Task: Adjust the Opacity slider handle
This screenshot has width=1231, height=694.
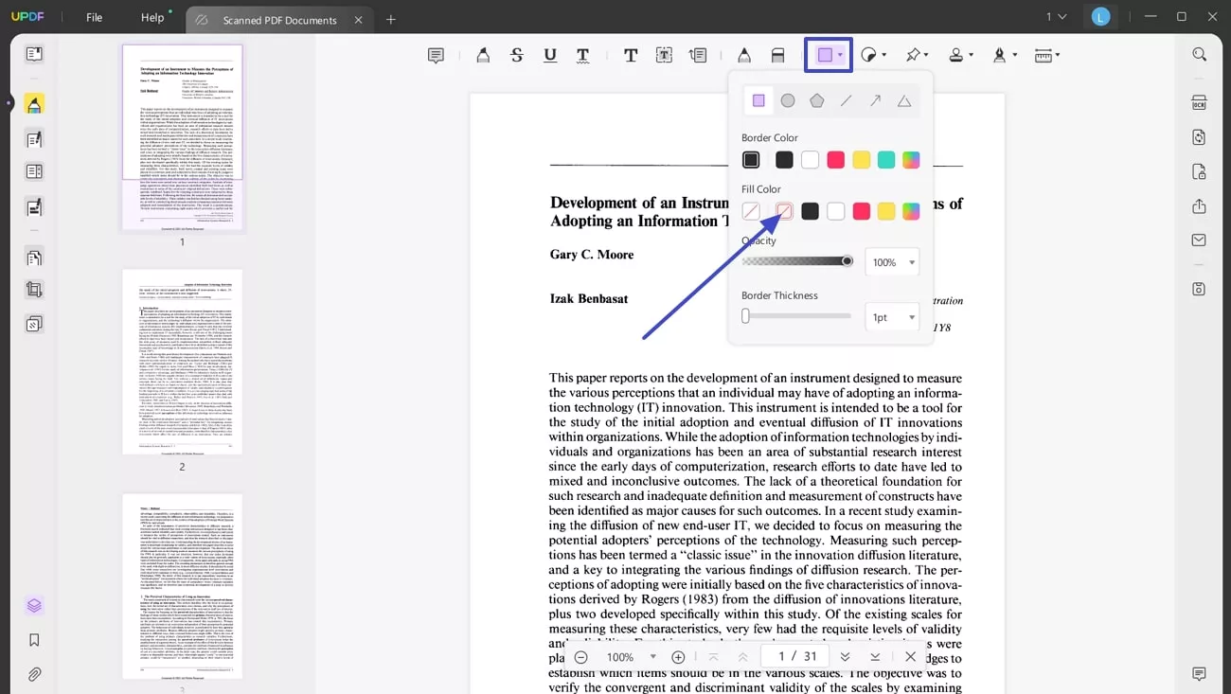Action: pos(847,261)
